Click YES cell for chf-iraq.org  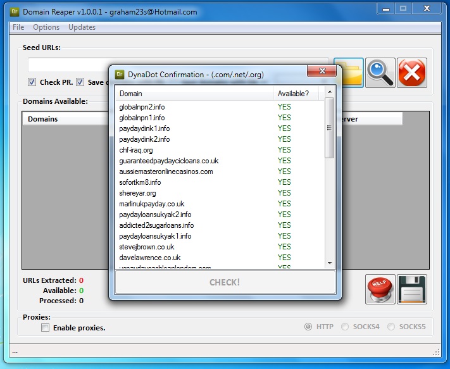(x=284, y=150)
